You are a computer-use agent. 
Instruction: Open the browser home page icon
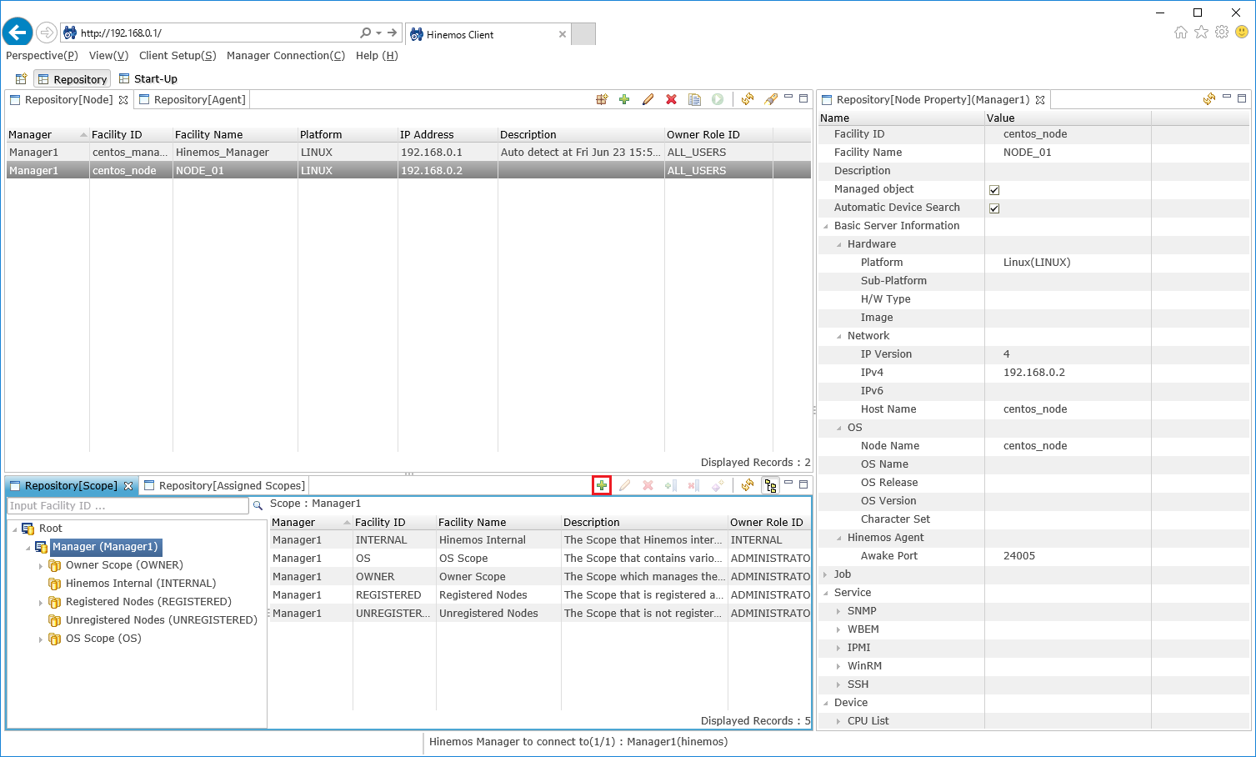point(1181,33)
